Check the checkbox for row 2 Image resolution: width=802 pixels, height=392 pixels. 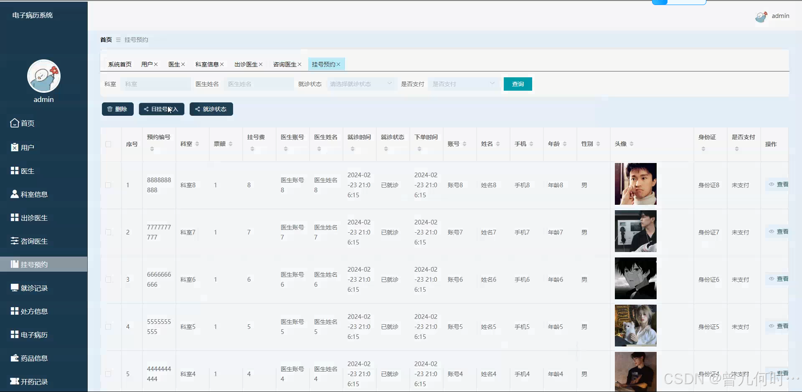point(109,232)
